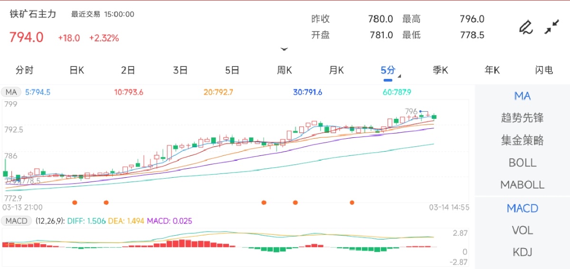Switch to 分时 tab
This screenshot has width=570, height=269.
[x=25, y=70]
